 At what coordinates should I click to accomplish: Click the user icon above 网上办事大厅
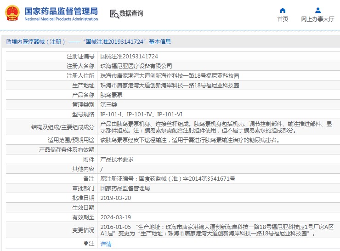(318, 10)
